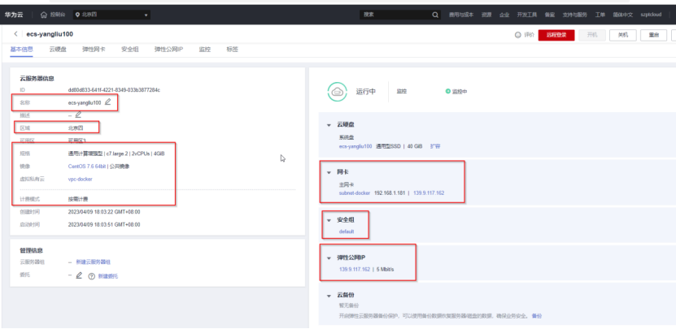The width and height of the screenshot is (676, 329).
Task: Open the 139.9.117.162 link beside 5 Mbit/s
Action: tap(355, 270)
